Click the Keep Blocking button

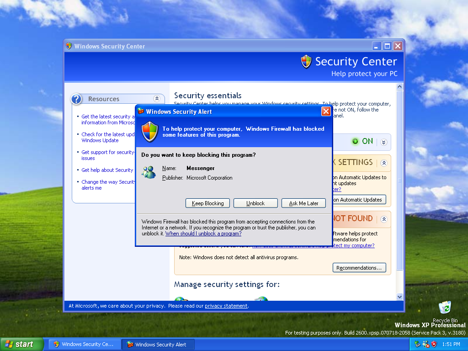pyautogui.click(x=207, y=203)
